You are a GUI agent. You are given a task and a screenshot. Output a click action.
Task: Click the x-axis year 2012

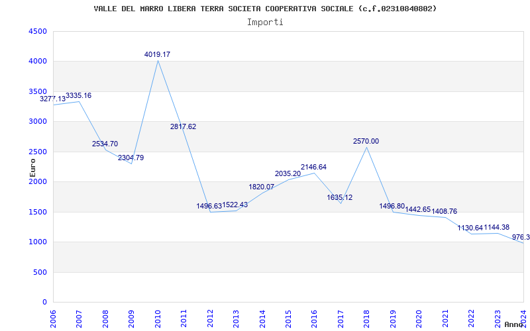pyautogui.click(x=210, y=319)
